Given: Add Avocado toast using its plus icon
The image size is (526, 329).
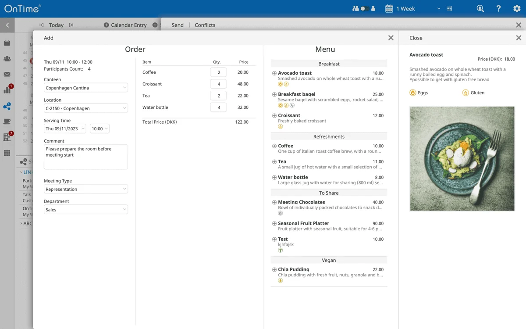Looking at the screenshot, I should 274,73.
